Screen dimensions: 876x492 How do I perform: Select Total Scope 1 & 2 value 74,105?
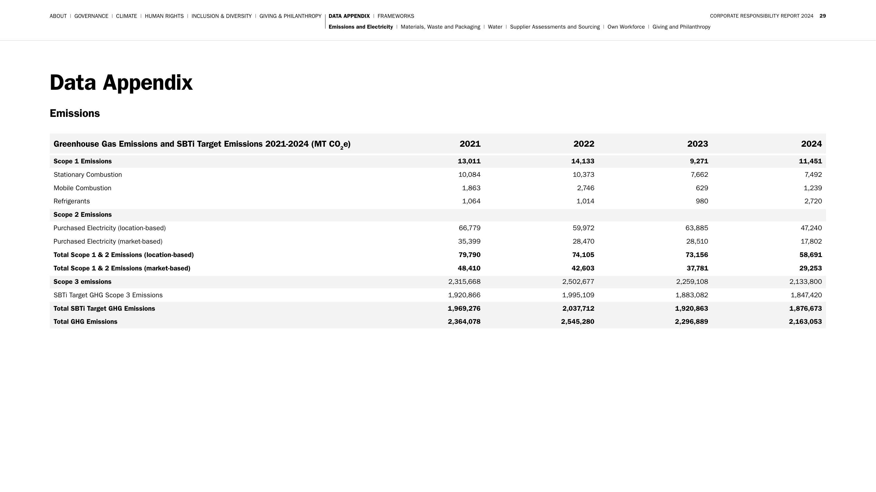click(583, 255)
